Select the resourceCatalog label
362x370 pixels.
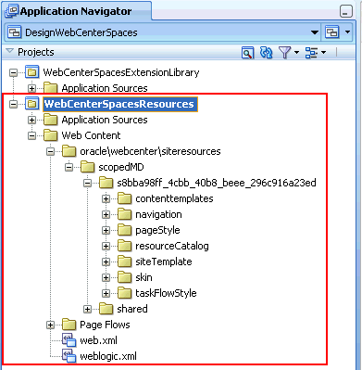pos(172,247)
